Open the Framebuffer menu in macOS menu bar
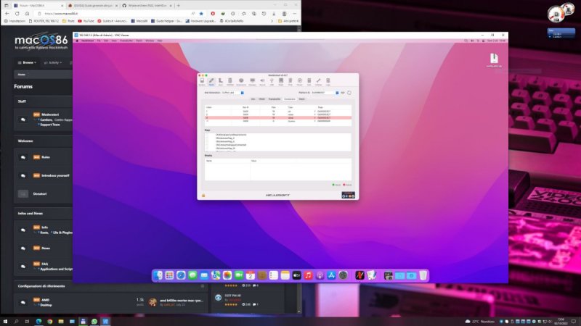Screen dimensions: 581x326 (x=126, y=41)
